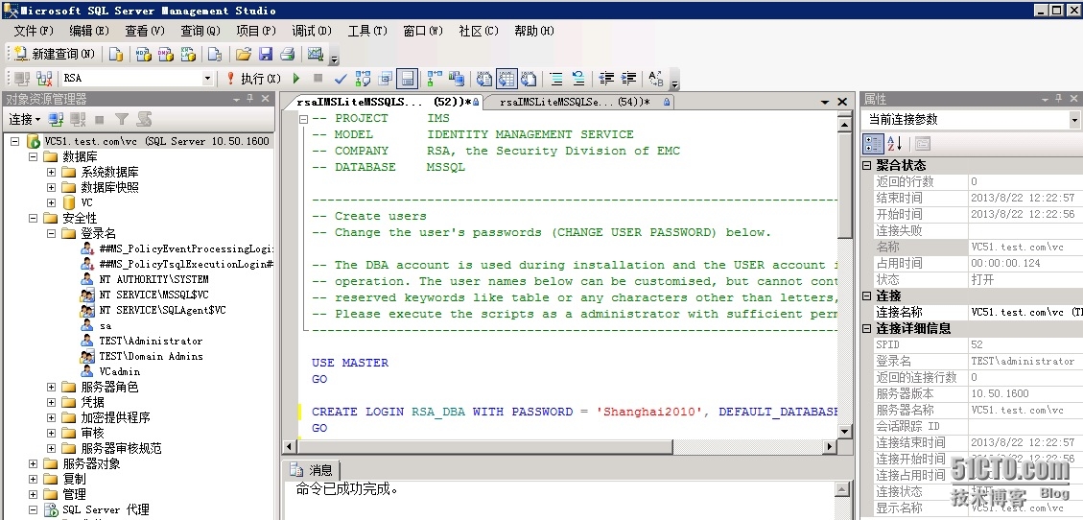The height and width of the screenshot is (520, 1083).
Task: Open the active documents list arrow
Action: tap(825, 102)
